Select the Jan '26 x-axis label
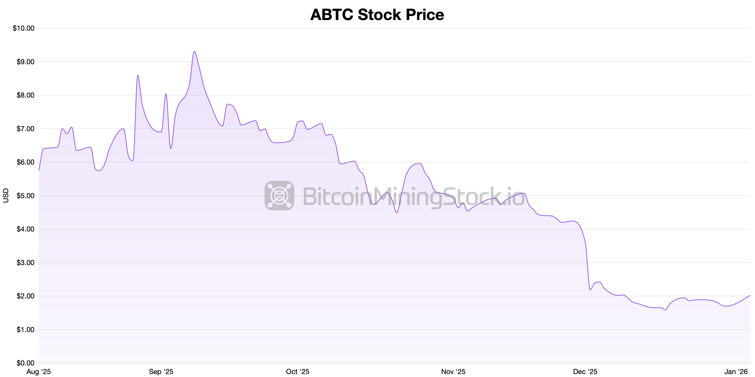This screenshot has height=377, width=755. (x=736, y=372)
